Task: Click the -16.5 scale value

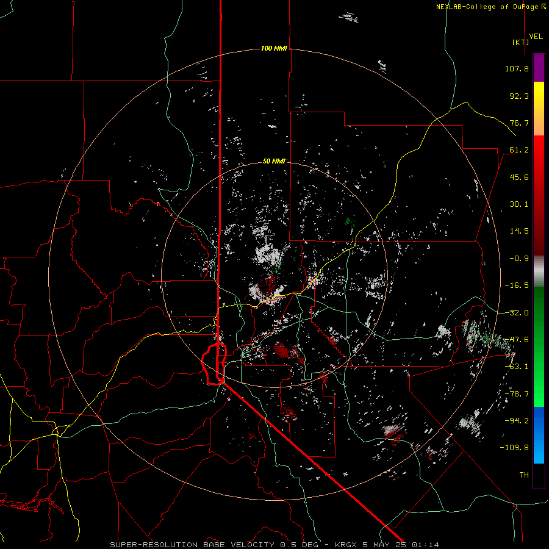Action: [517, 285]
